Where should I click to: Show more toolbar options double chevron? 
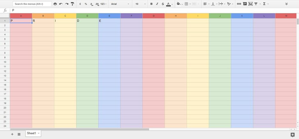pos(286,4)
